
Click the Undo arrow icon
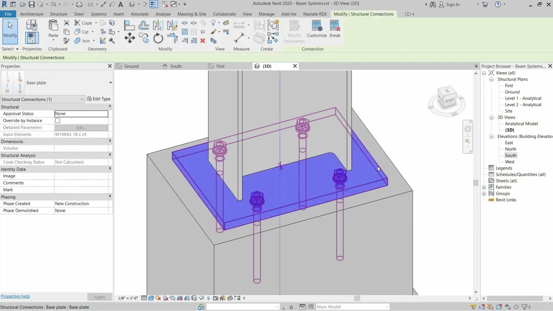53,4
